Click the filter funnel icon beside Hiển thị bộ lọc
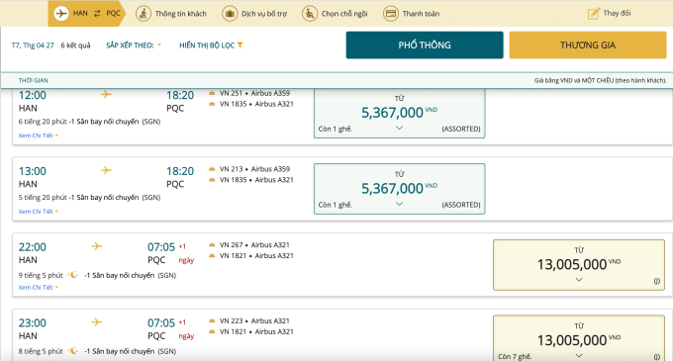 tap(240, 45)
